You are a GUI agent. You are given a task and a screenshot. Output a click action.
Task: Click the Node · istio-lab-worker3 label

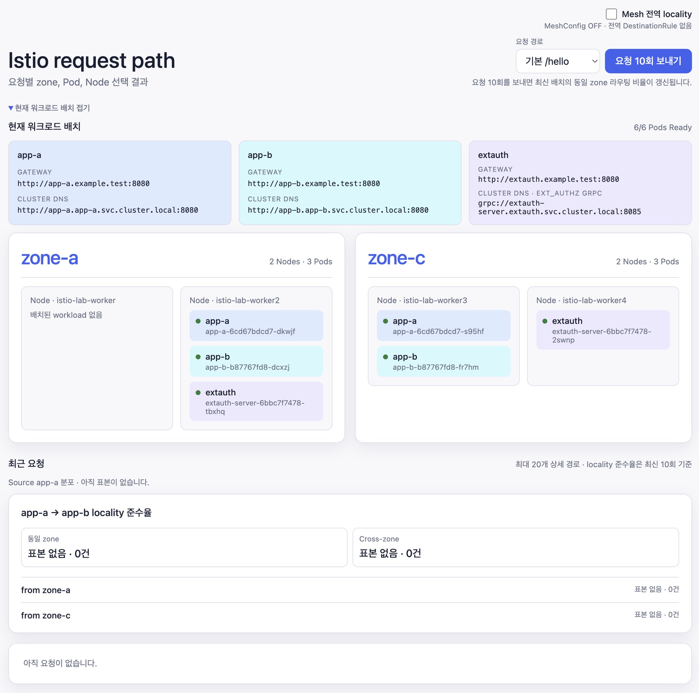pyautogui.click(x=422, y=300)
